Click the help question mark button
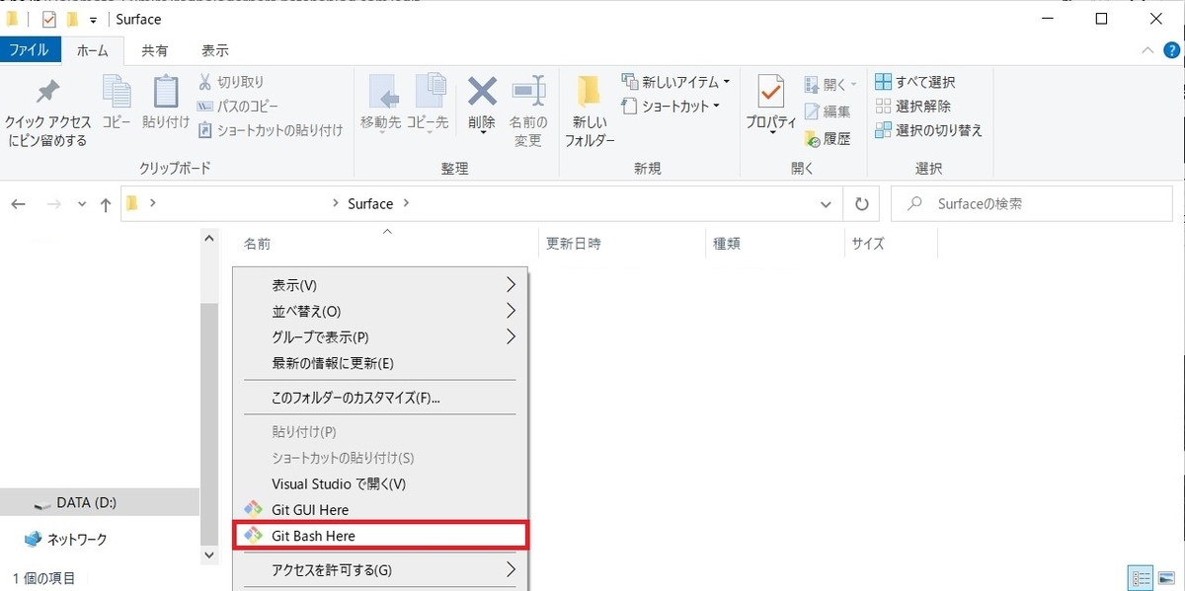Viewport: 1185px width, 591px height. 1171,50
